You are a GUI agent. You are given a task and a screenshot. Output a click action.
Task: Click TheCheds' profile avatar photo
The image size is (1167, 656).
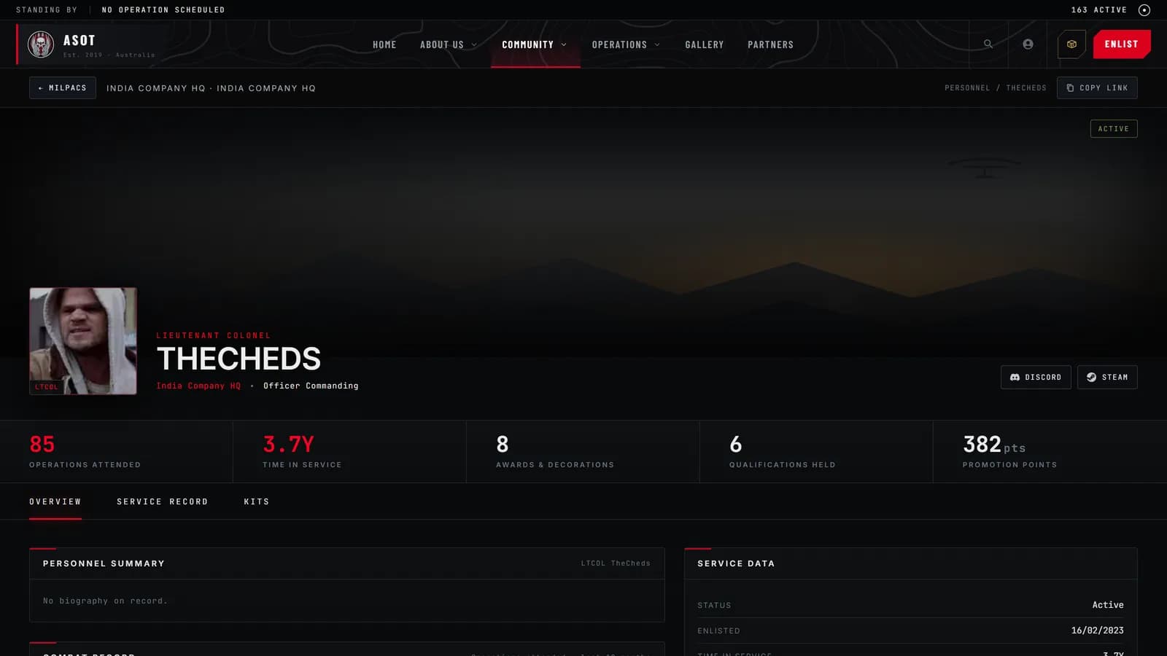tap(83, 341)
